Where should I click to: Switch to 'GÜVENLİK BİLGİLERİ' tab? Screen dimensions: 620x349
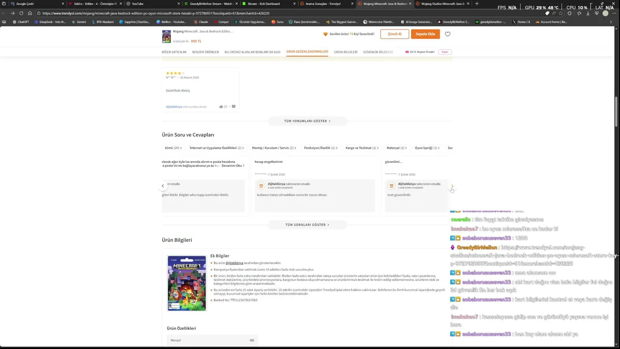[378, 52]
